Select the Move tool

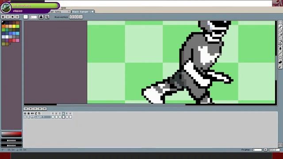(x=280, y=44)
